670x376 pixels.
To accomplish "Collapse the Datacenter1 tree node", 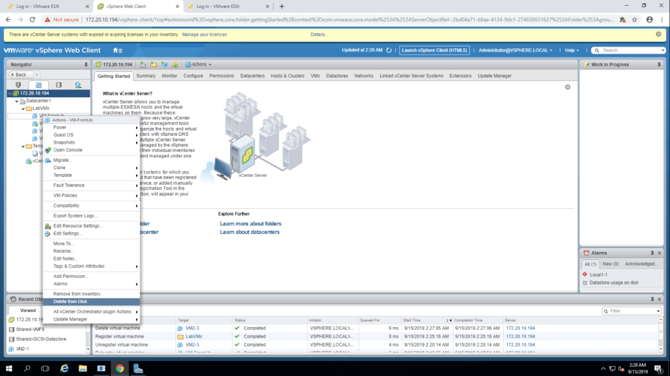I will [17, 101].
